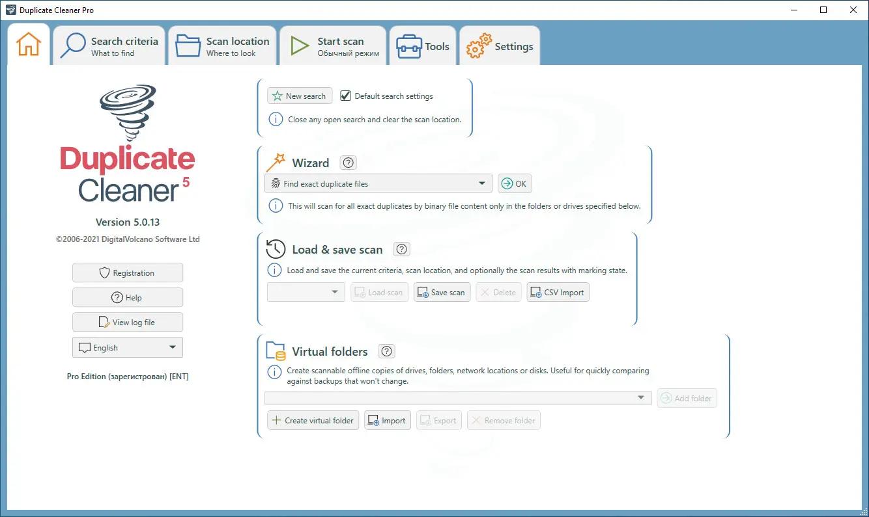Click the Duplicate Cleaner Pro title bar icon
This screenshot has width=869, height=517.
pyautogui.click(x=10, y=10)
